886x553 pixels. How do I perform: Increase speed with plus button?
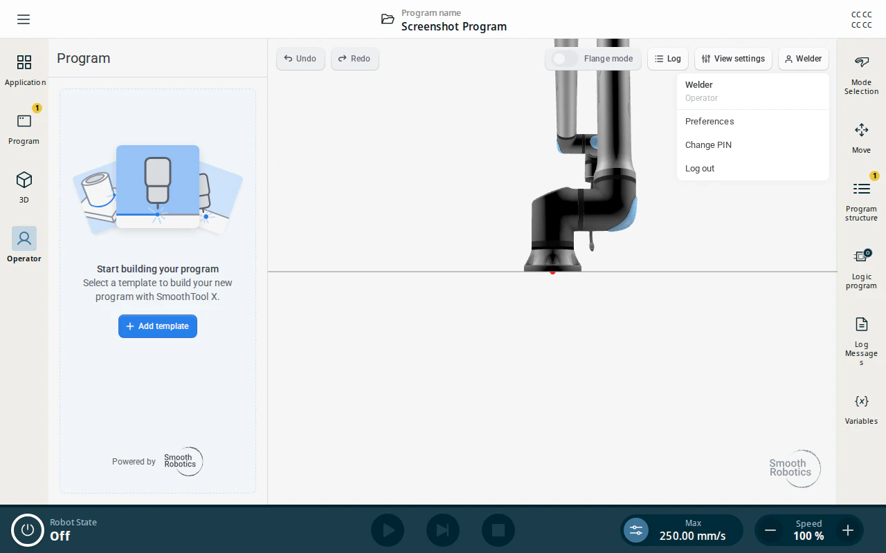(848, 530)
